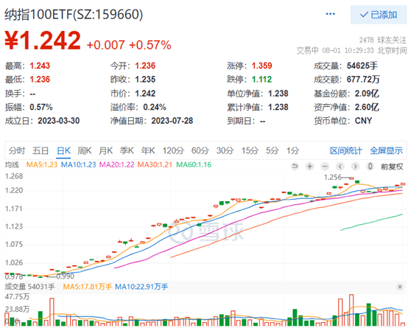Image resolution: width=408 pixels, height=328 pixels.
Task: Click the 溢价率 value 0.24%
Action: (x=155, y=107)
